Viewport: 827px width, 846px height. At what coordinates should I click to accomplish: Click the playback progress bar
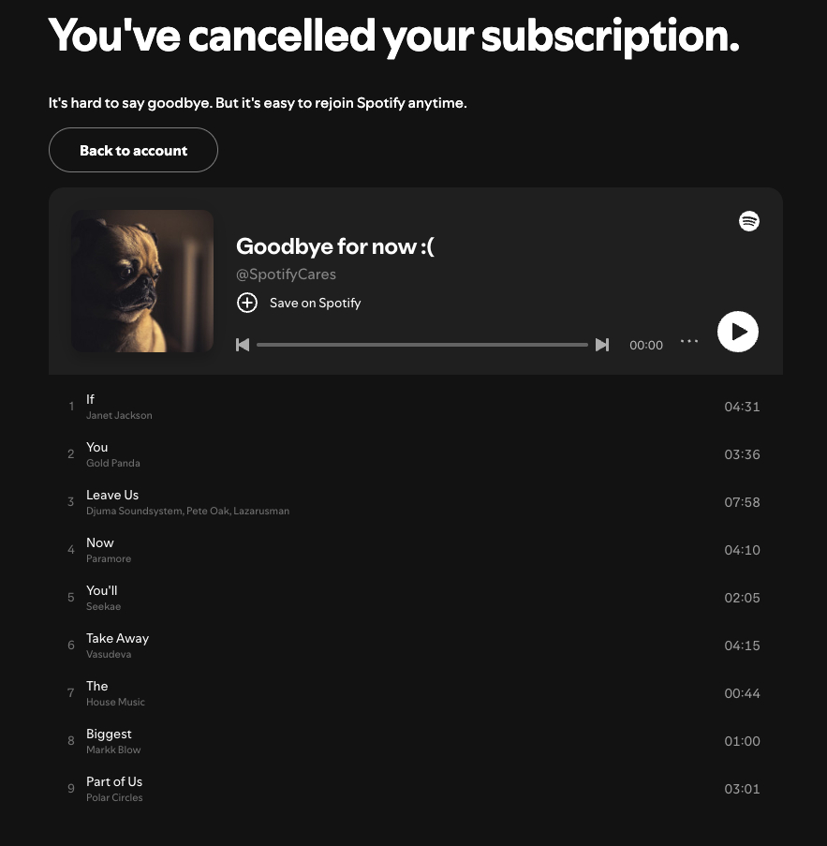pos(421,345)
